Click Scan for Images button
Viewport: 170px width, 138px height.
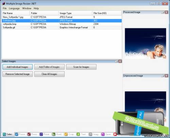tap(81, 67)
